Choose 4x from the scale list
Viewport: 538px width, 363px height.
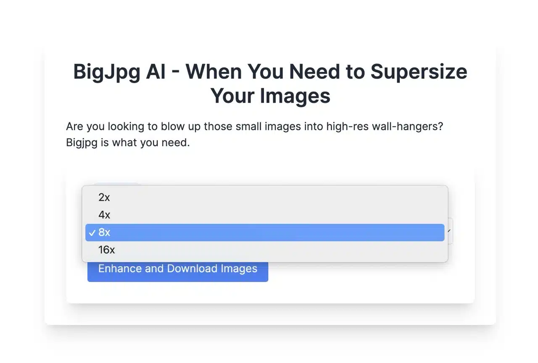104,215
